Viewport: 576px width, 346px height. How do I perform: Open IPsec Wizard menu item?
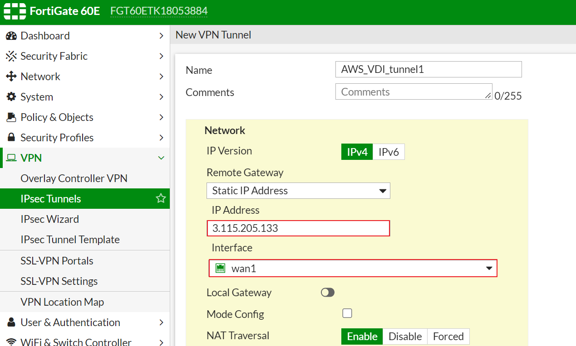(49, 219)
